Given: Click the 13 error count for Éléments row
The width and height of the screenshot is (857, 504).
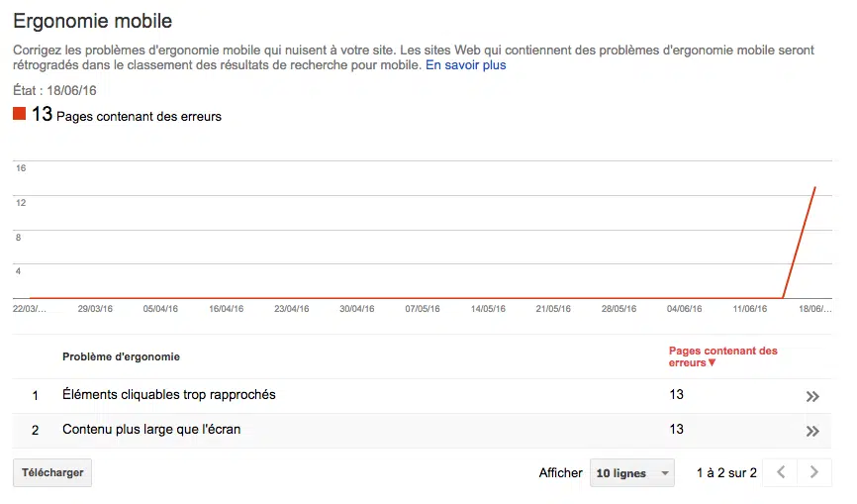Looking at the screenshot, I should tap(677, 395).
